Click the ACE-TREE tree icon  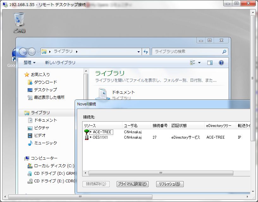click(x=86, y=132)
